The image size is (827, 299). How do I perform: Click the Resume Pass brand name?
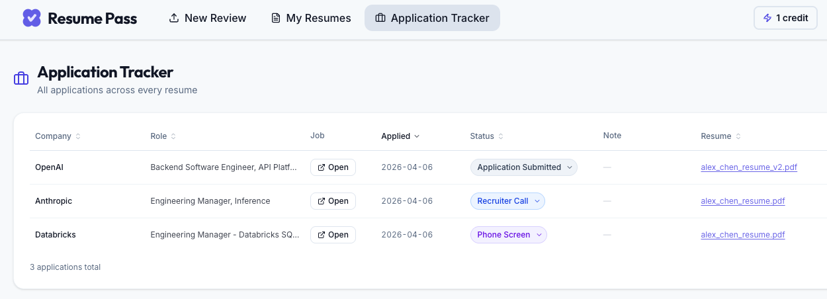pos(93,19)
